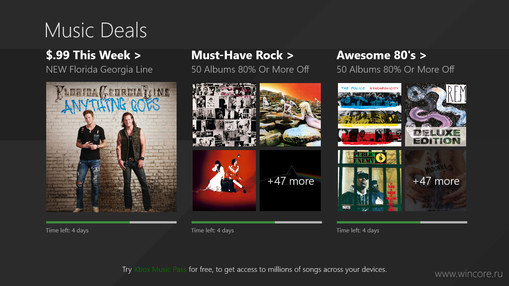Select the black-and-white collage album cover
Viewport: 509px width, 286px height.
224,115
